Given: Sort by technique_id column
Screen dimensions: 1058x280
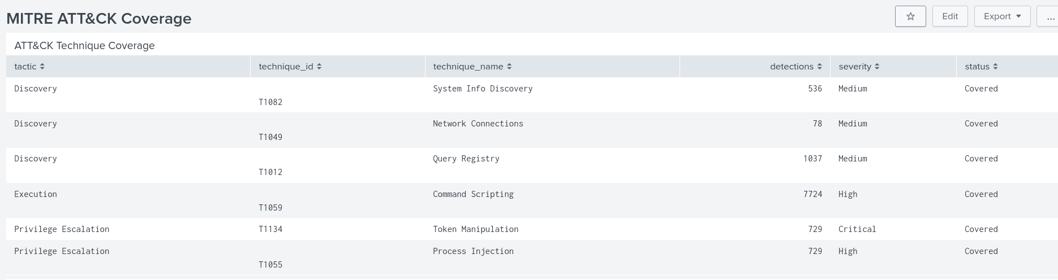Looking at the screenshot, I should pyautogui.click(x=290, y=67).
